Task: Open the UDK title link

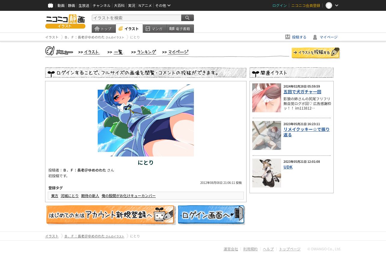Action: 288,167
